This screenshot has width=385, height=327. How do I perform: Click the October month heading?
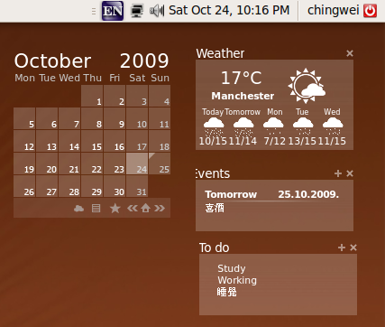pos(52,61)
